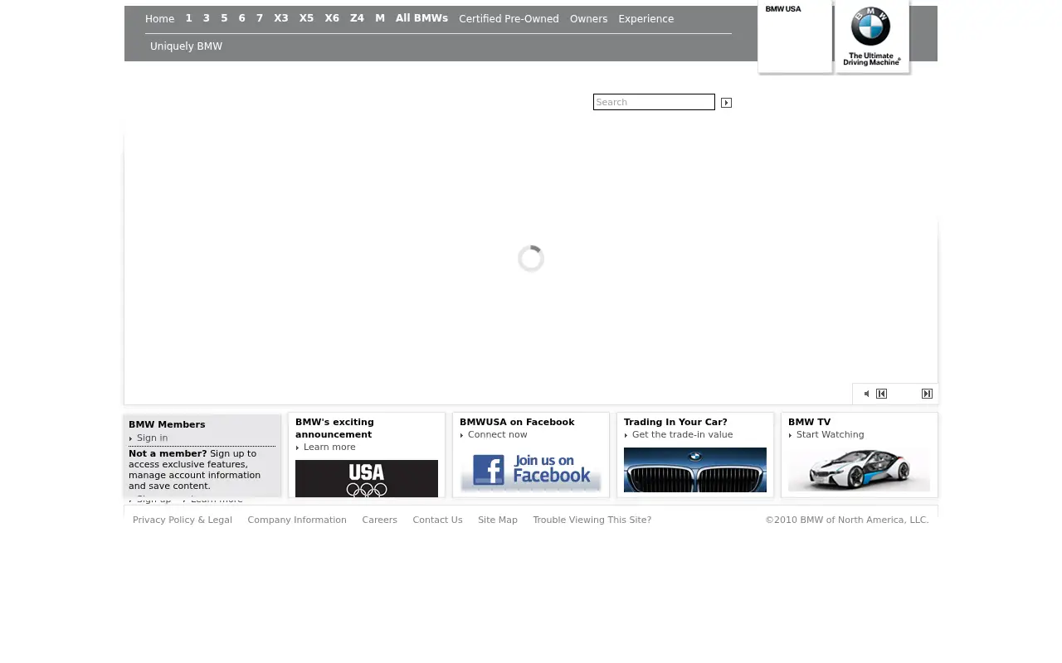Click the Connect now Facebook link
Screen dimensions: 1062x663
pos(497,435)
